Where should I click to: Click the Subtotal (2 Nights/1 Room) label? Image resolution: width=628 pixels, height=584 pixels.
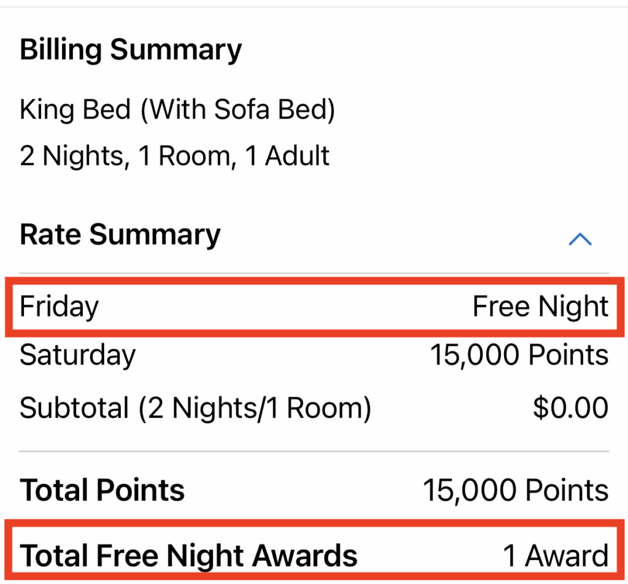click(195, 409)
